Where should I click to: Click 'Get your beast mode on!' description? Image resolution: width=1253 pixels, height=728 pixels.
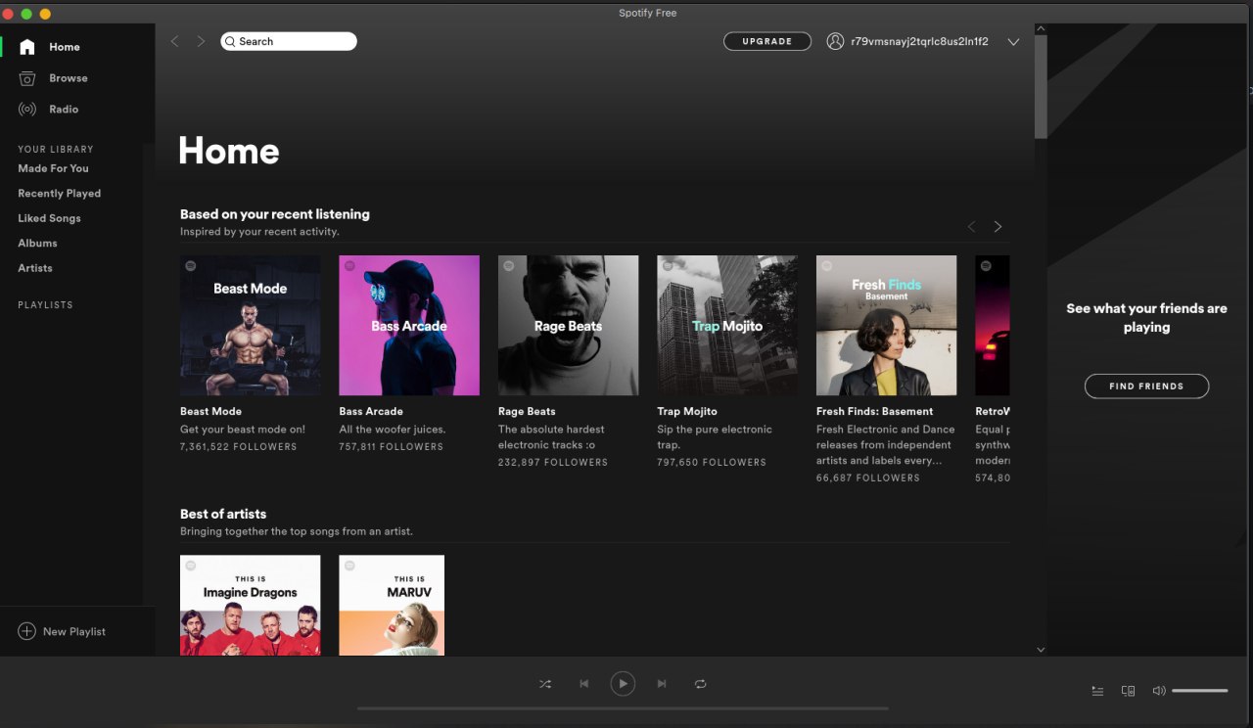[243, 430]
